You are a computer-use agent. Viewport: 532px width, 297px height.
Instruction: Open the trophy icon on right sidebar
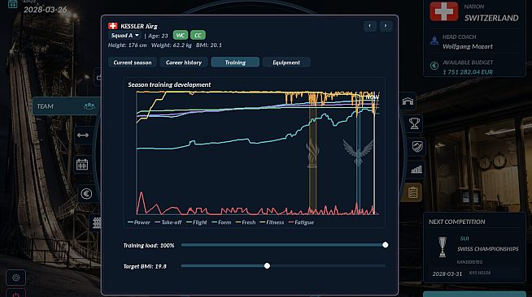tap(414, 123)
